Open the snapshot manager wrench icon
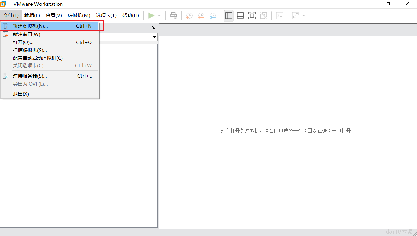Viewport: 417px width, 236px height. [x=213, y=15]
